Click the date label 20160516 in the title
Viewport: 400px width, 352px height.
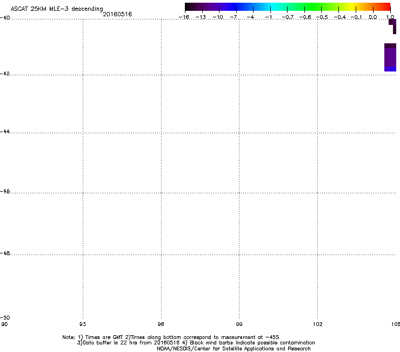click(117, 14)
